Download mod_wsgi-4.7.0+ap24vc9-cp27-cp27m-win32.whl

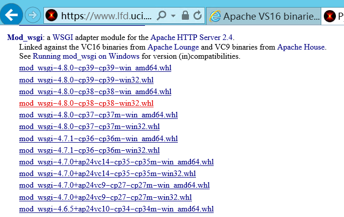pyautogui.click(x=105, y=197)
